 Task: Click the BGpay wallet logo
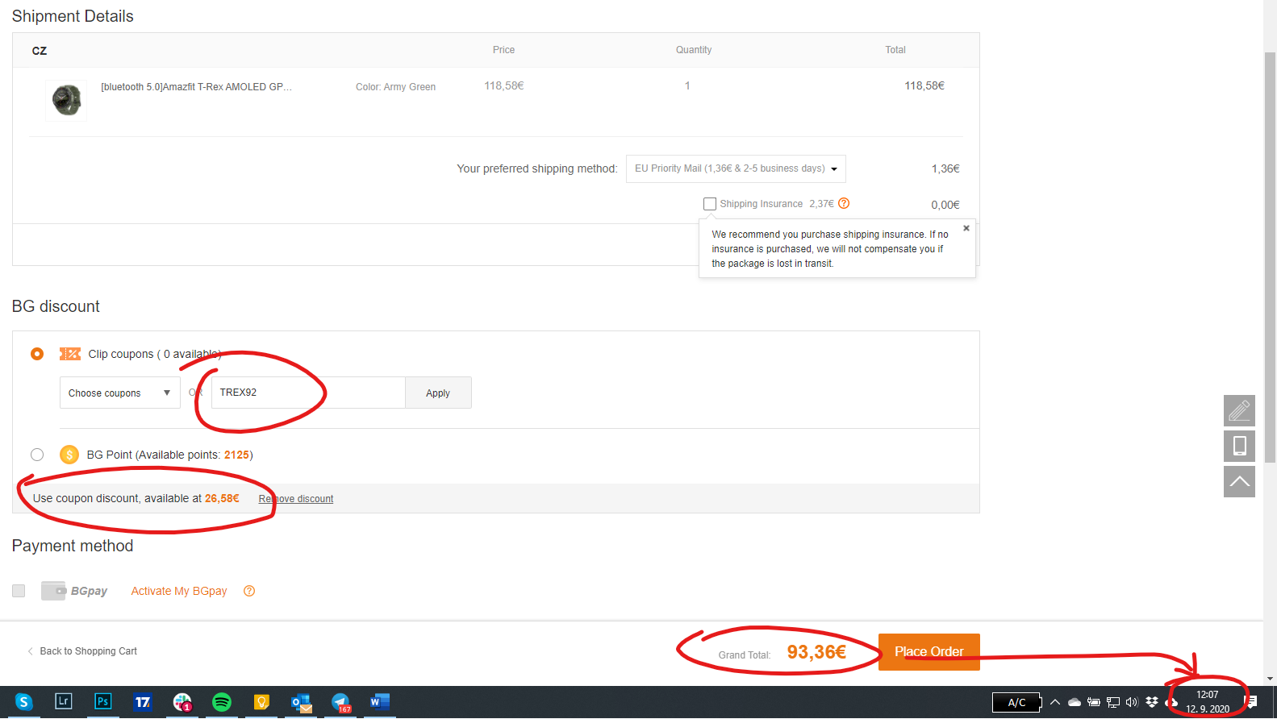[74, 591]
